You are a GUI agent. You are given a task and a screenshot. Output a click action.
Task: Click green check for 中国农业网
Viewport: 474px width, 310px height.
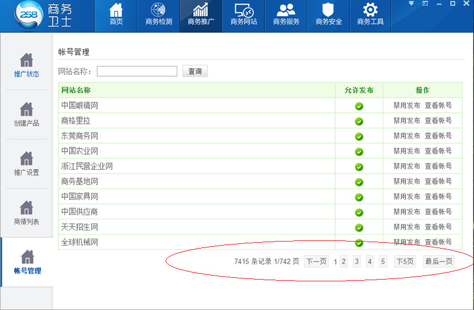[x=359, y=151]
